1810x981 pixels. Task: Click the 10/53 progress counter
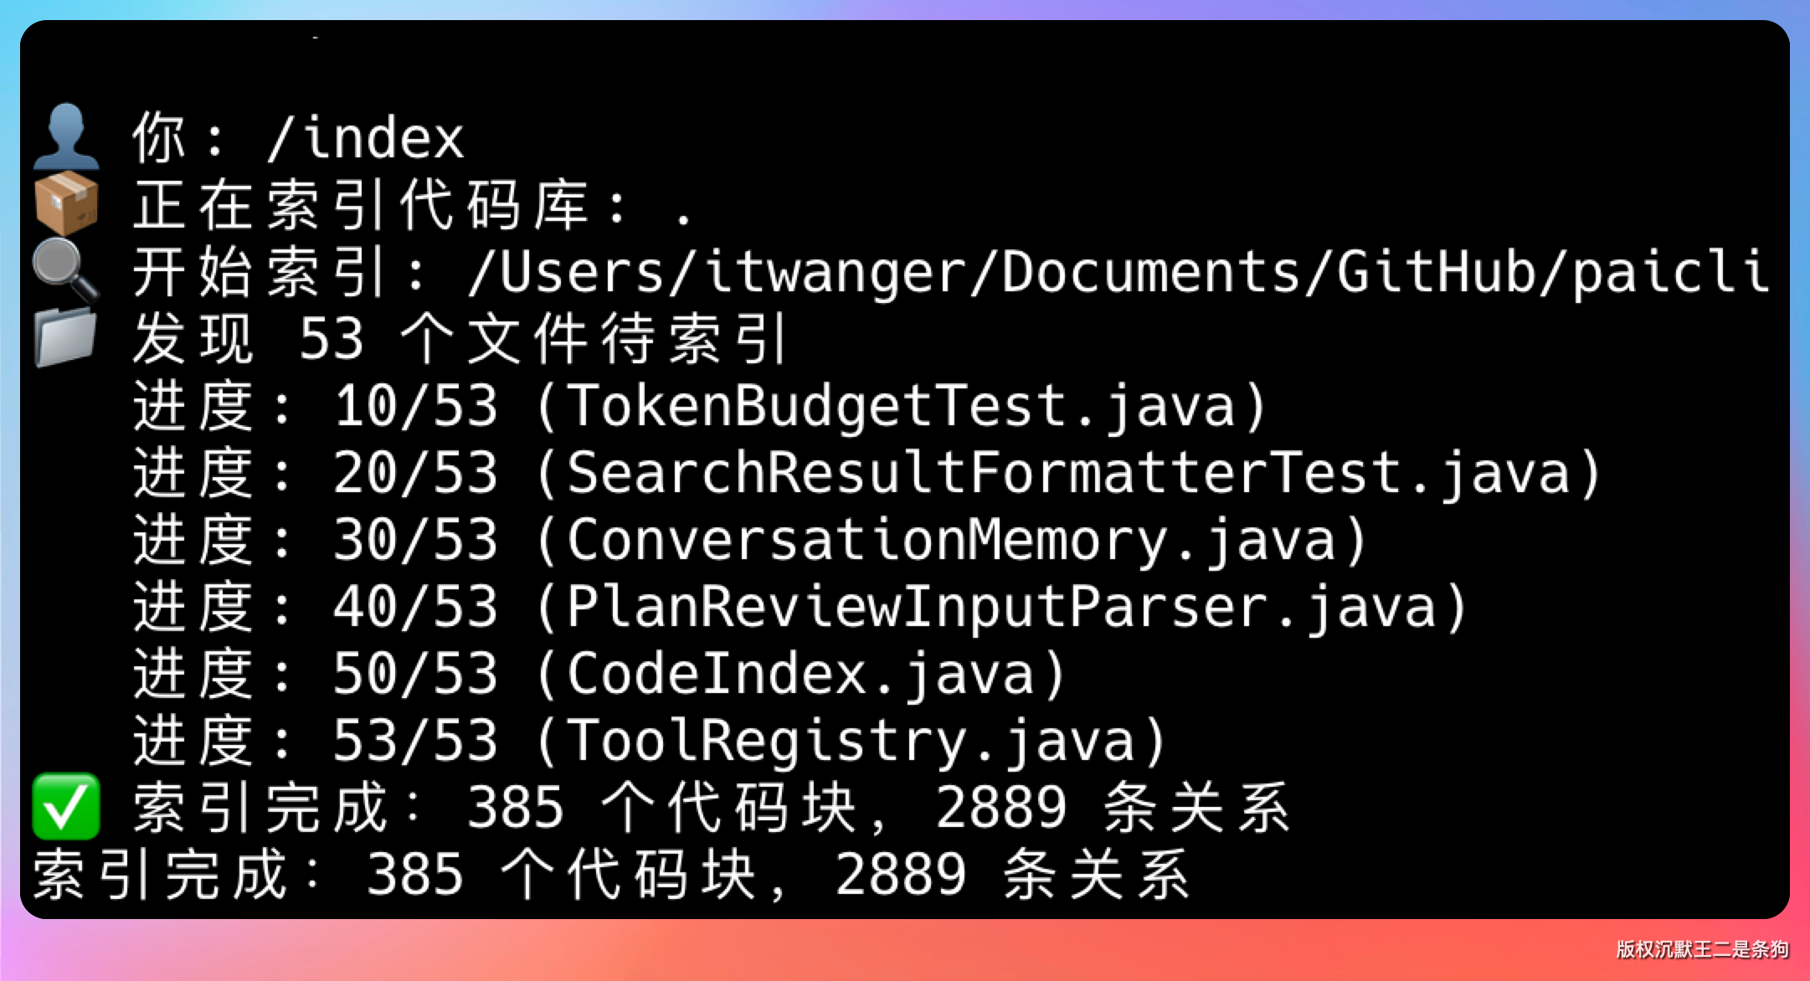pos(415,406)
